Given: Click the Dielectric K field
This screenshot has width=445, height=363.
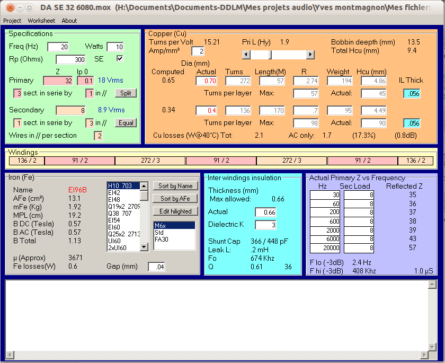Looking at the screenshot, I should tap(265, 225).
